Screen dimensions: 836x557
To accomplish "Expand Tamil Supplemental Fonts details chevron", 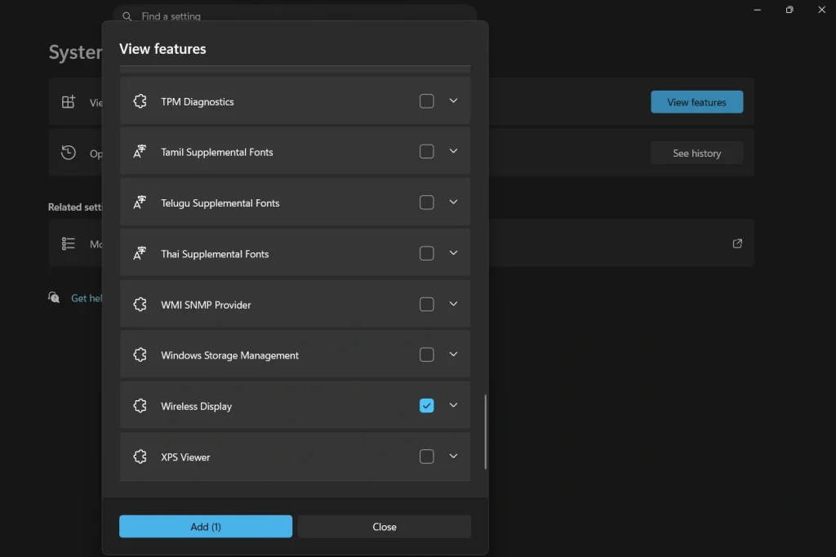I will point(453,151).
